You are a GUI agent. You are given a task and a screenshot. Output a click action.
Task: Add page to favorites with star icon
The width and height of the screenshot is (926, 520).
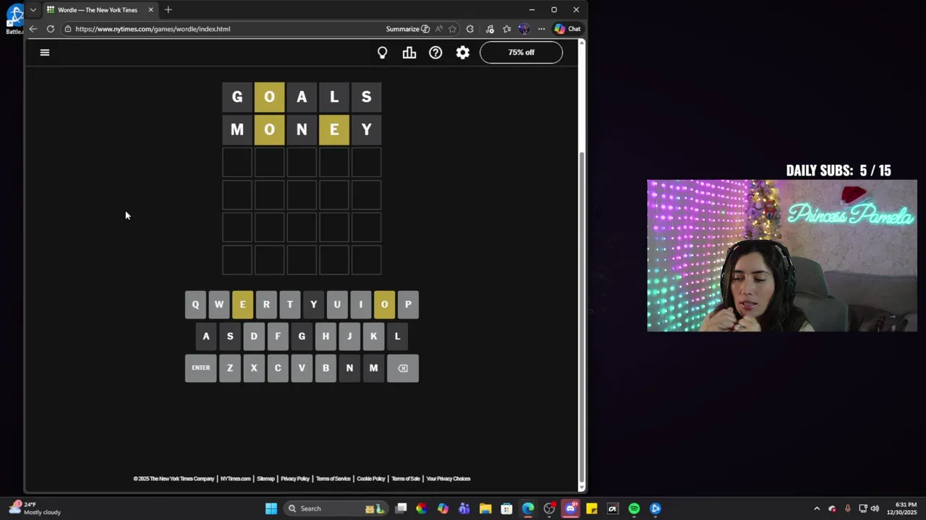point(453,29)
